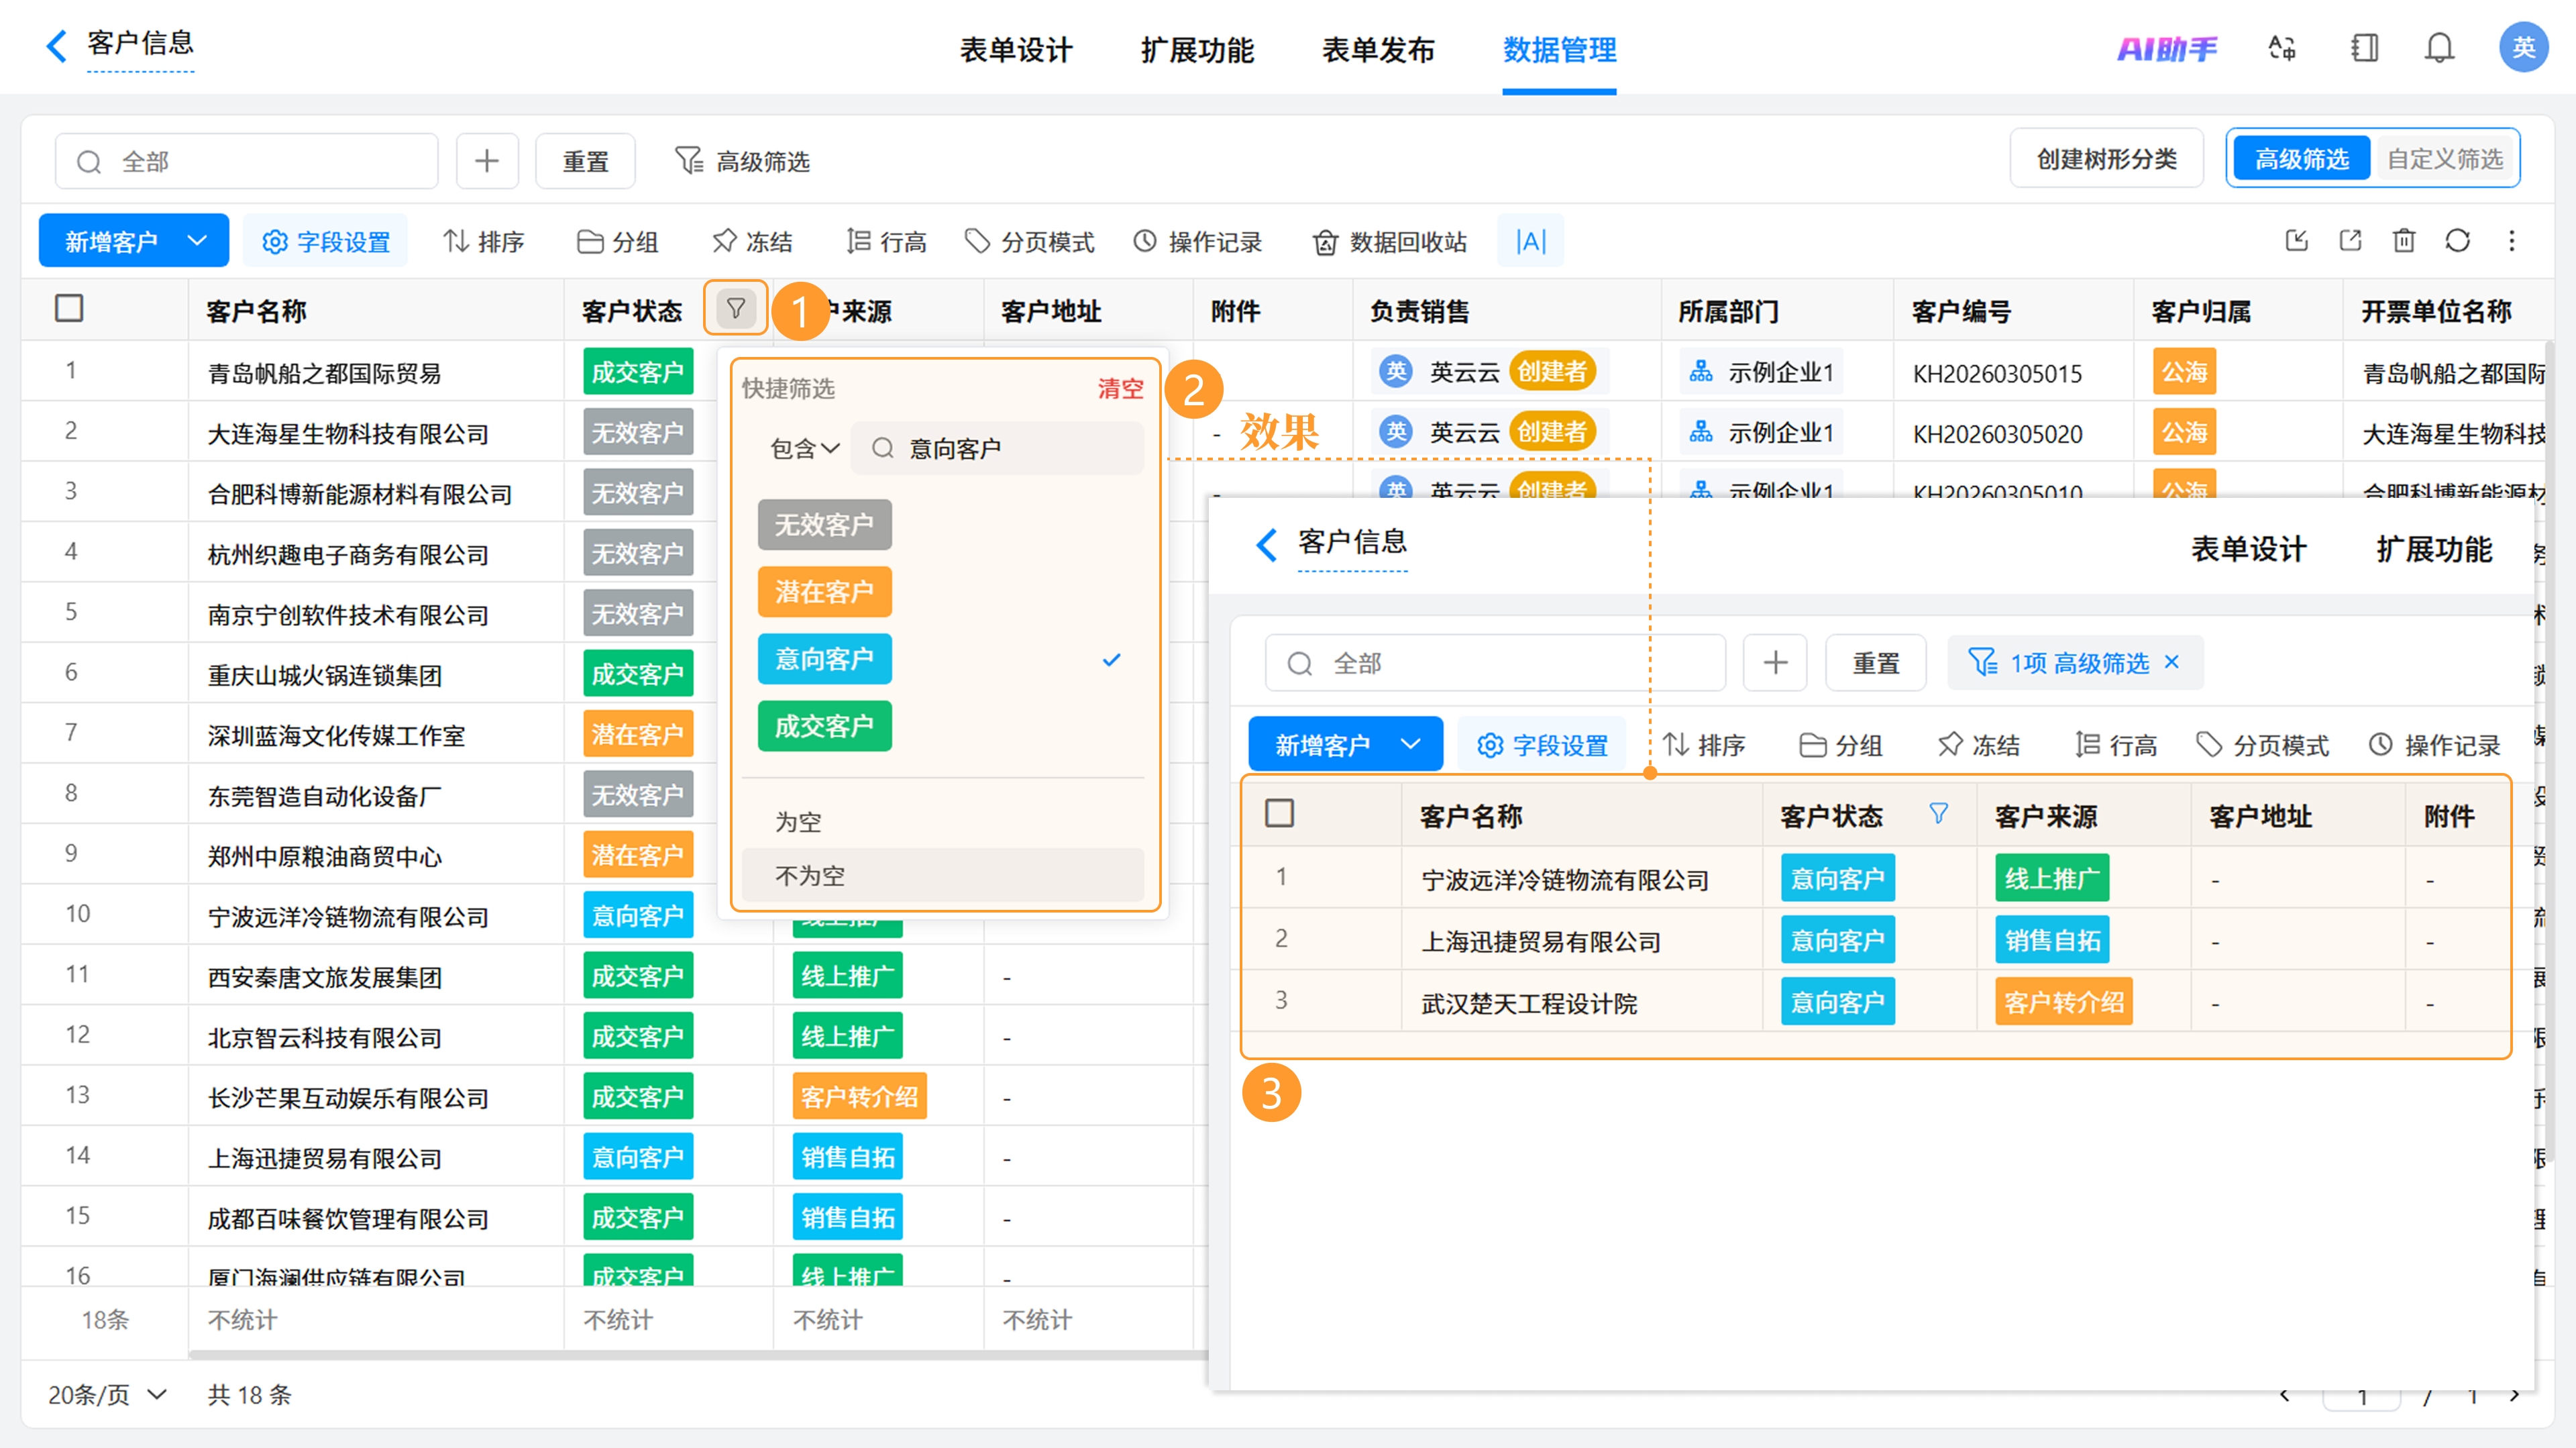Click 新增客户 button in main toolbar
The width and height of the screenshot is (2576, 1448).
pos(111,241)
